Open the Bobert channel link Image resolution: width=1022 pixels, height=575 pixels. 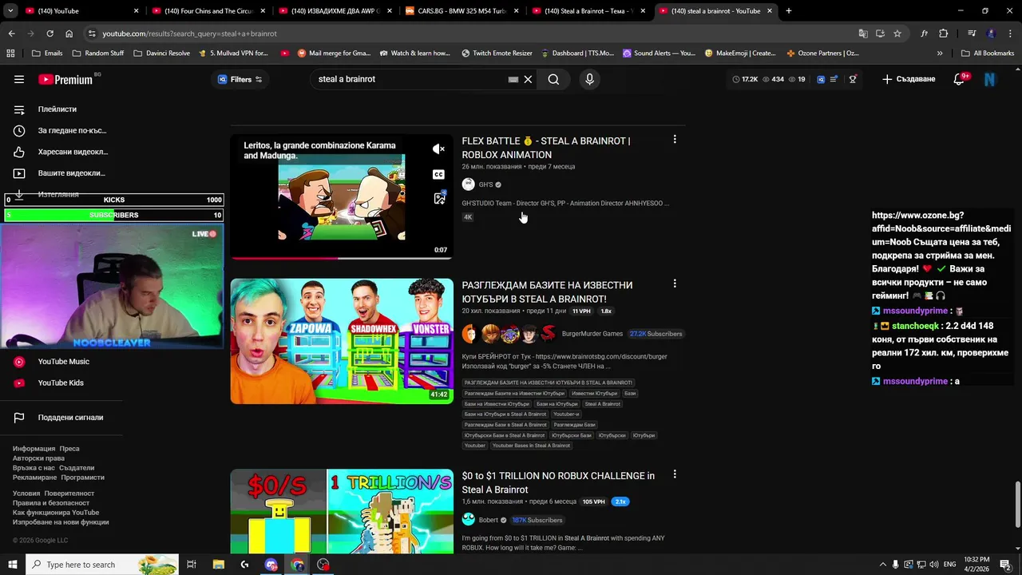[488, 520]
